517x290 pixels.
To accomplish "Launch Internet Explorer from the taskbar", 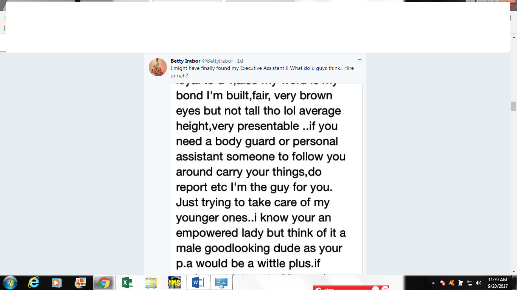I will pos(34,282).
